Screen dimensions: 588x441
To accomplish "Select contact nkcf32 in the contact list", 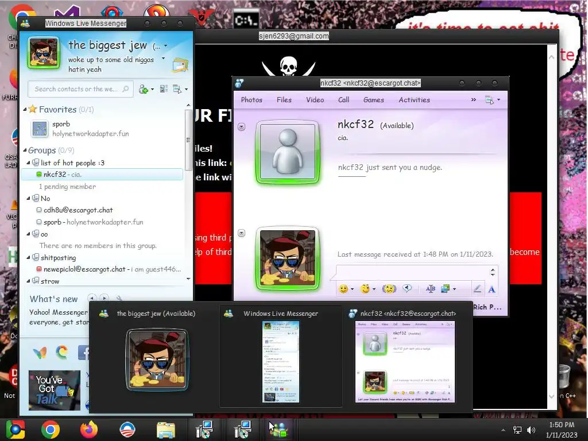I will (102, 175).
